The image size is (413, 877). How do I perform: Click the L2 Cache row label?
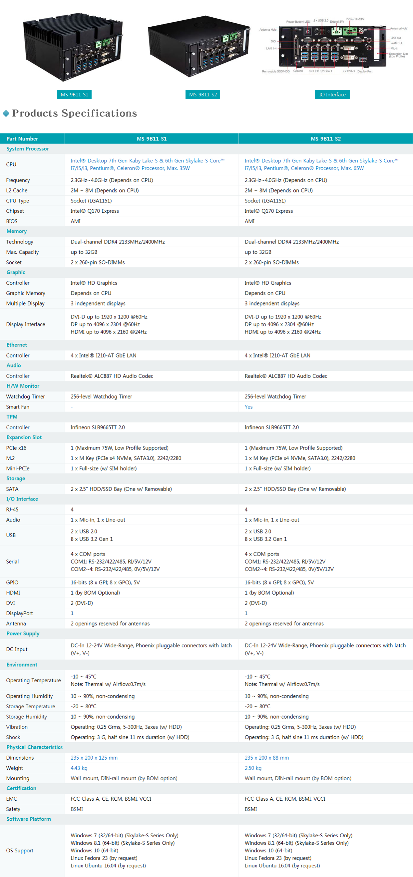click(x=17, y=190)
